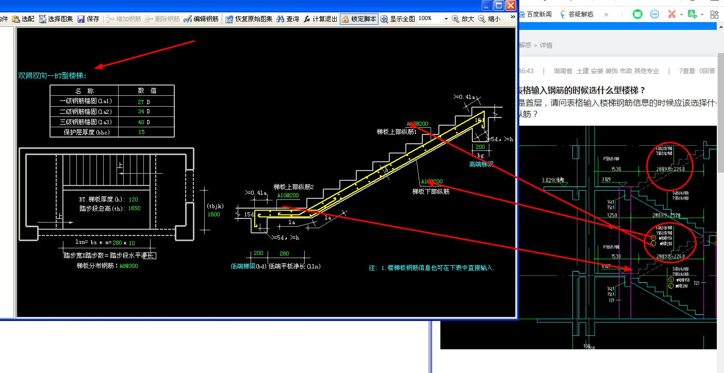Click 恢复原始图集 restore button
Image resolution: width=724 pixels, height=373 pixels.
(x=249, y=19)
